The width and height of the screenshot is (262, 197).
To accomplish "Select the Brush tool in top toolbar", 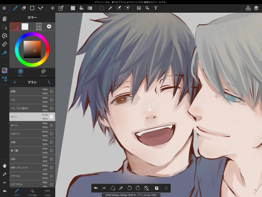I will 15,8.
